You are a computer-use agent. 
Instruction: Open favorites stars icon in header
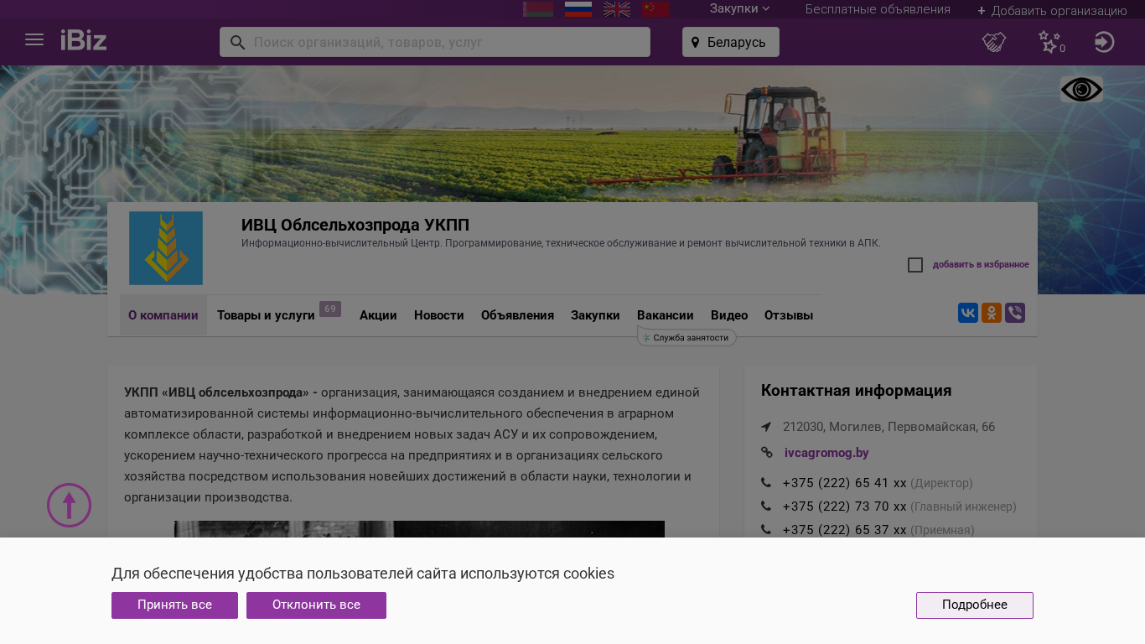(1051, 42)
